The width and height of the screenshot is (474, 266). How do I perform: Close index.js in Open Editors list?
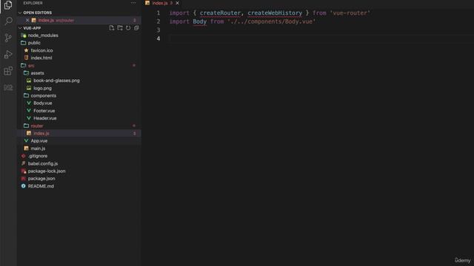point(27,20)
